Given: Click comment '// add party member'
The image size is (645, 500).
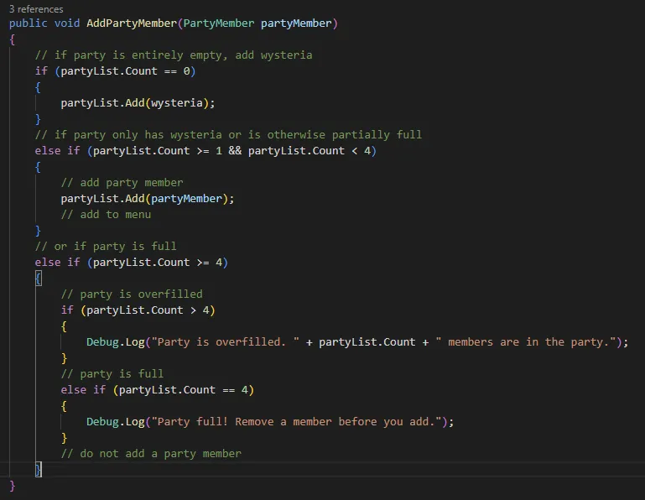Looking at the screenshot, I should (x=122, y=183).
